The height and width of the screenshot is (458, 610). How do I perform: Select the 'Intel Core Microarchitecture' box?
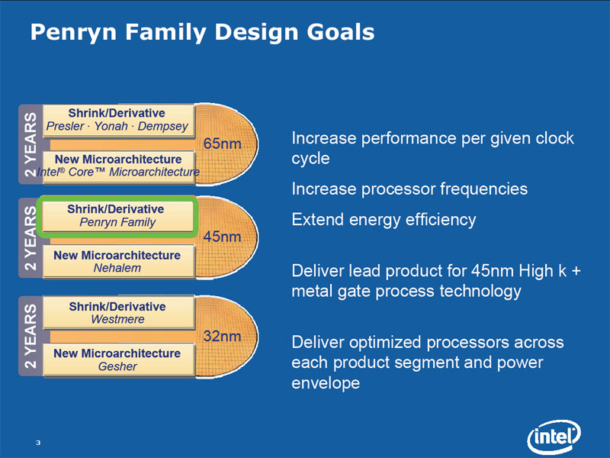[118, 166]
